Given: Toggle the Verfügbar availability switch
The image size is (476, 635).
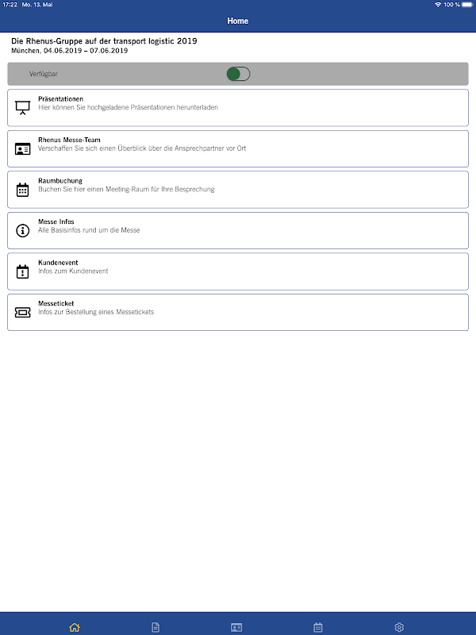Looking at the screenshot, I should [238, 74].
